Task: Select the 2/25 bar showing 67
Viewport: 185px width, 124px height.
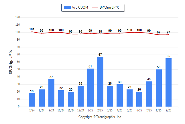Action: coord(100,82)
